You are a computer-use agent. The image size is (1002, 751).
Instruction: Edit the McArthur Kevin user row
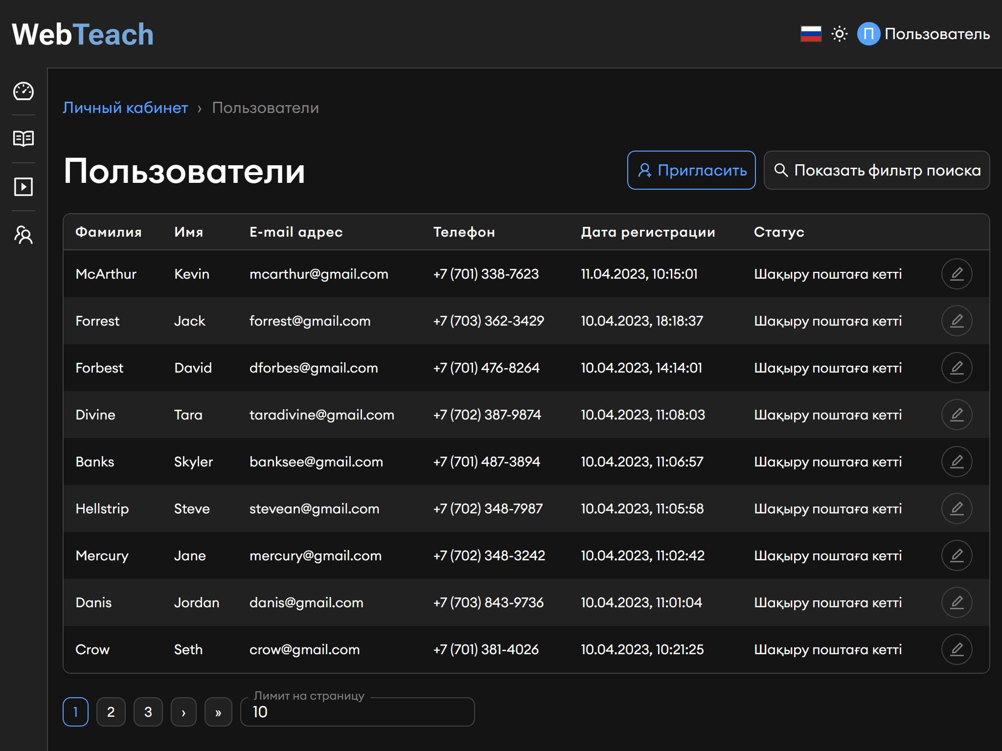(x=956, y=274)
